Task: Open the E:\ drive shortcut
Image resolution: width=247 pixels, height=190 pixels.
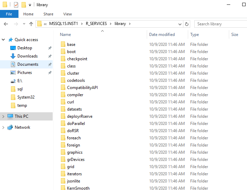Action: [x=20, y=81]
